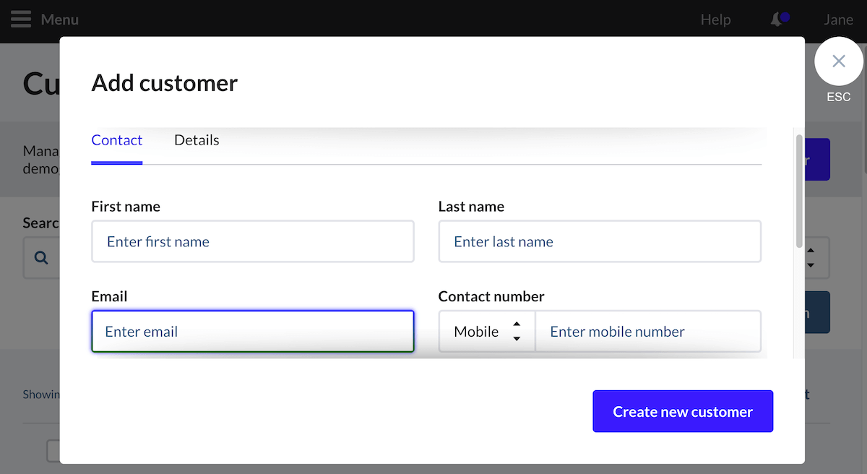Click the Add customer heading text
The width and height of the screenshot is (867, 474).
tap(165, 83)
